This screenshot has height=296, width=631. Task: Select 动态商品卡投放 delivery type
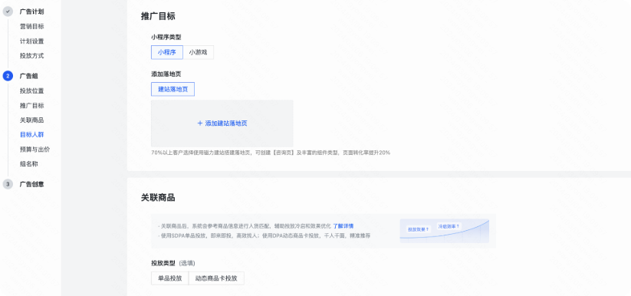(216, 278)
